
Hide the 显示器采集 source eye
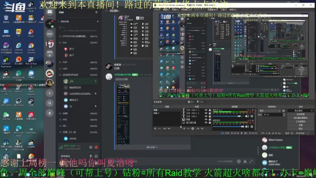click(x=206, y=123)
